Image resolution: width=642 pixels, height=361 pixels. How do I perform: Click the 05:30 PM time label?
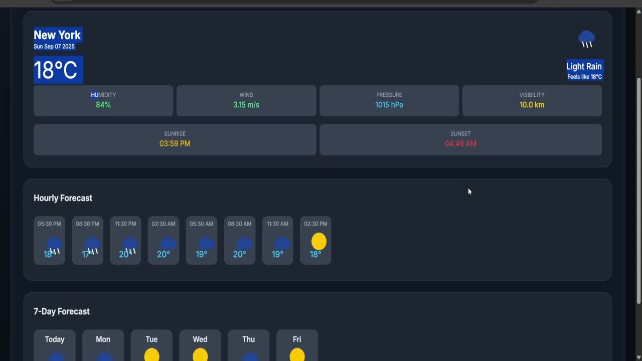point(49,224)
